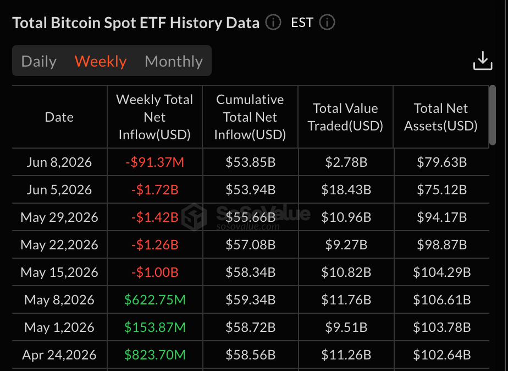
Task: Open info icon next to EST
Action: (327, 23)
